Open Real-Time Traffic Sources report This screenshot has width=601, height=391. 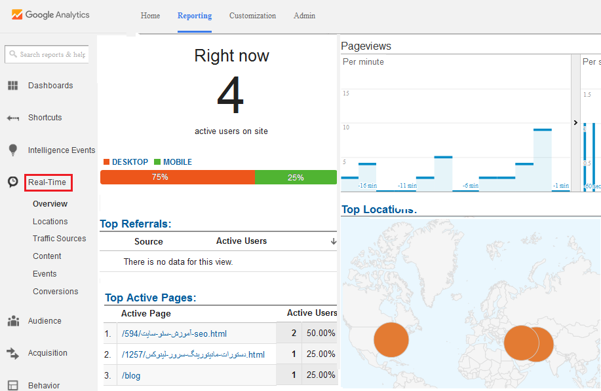pyautogui.click(x=60, y=239)
